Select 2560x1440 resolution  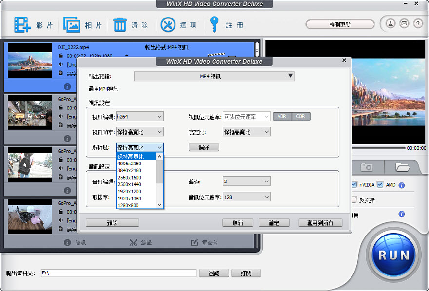136,184
